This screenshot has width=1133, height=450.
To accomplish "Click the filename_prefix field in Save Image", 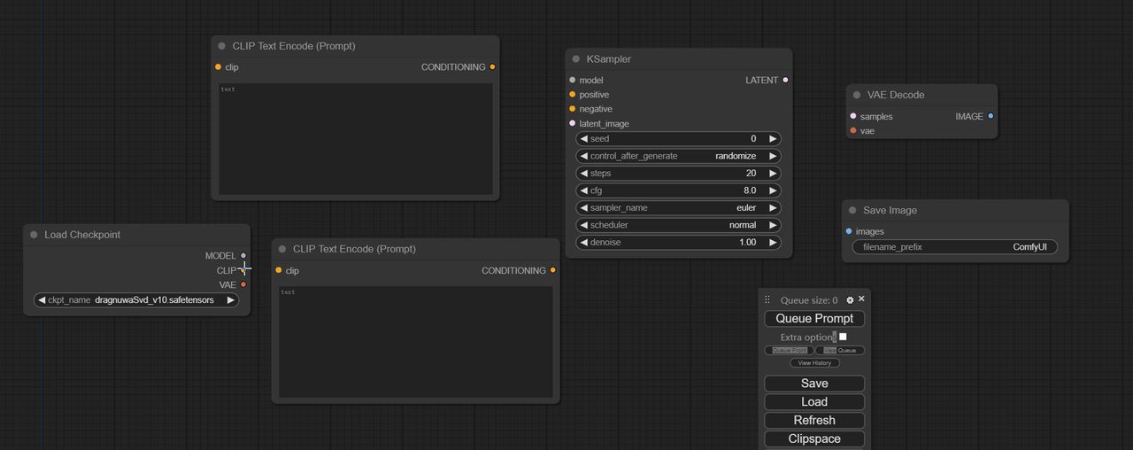I will (x=954, y=247).
